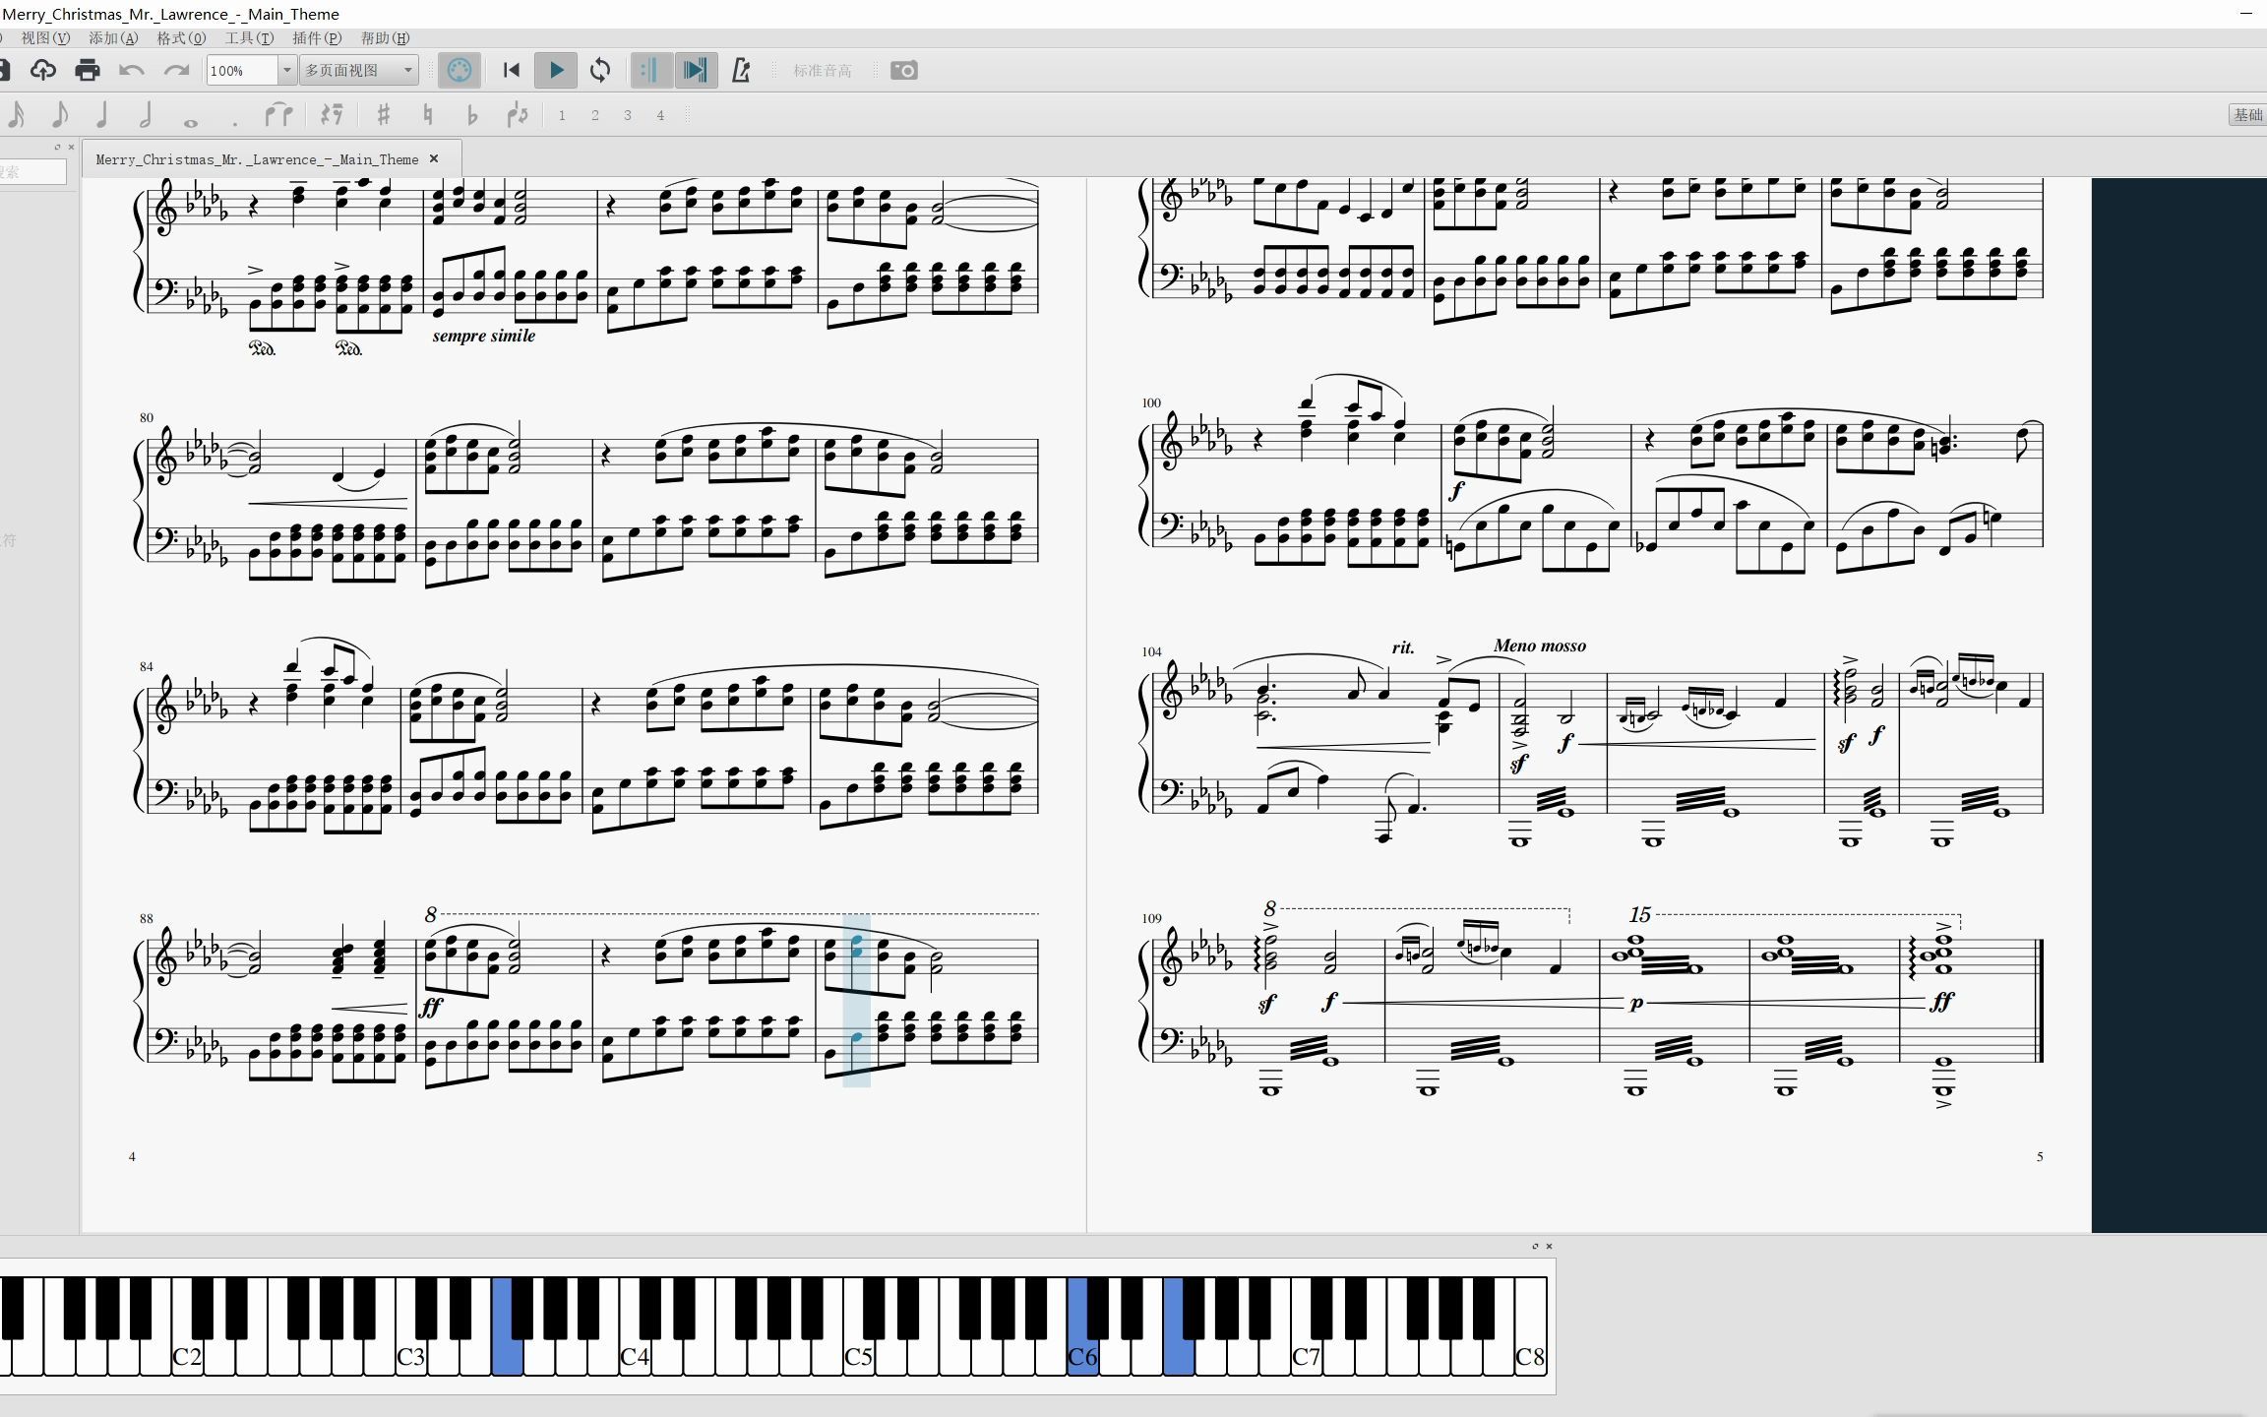
Task: Select the eighth note duration
Action: pos(60,115)
